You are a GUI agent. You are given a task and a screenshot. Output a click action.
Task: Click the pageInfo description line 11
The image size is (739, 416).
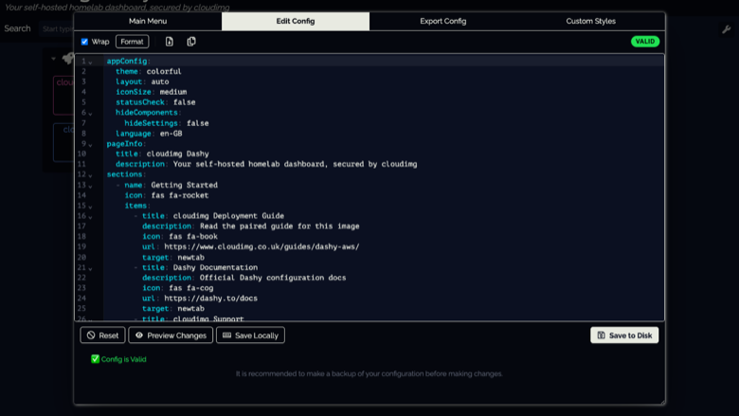click(266, 165)
